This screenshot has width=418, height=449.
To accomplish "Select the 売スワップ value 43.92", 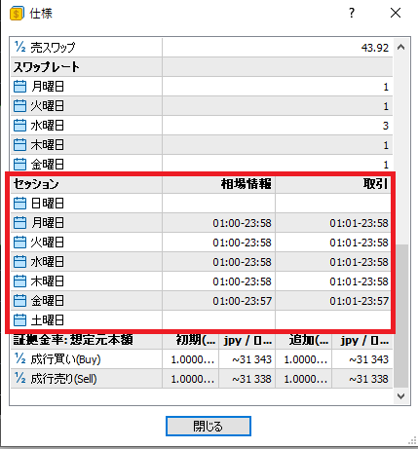I will click(375, 48).
